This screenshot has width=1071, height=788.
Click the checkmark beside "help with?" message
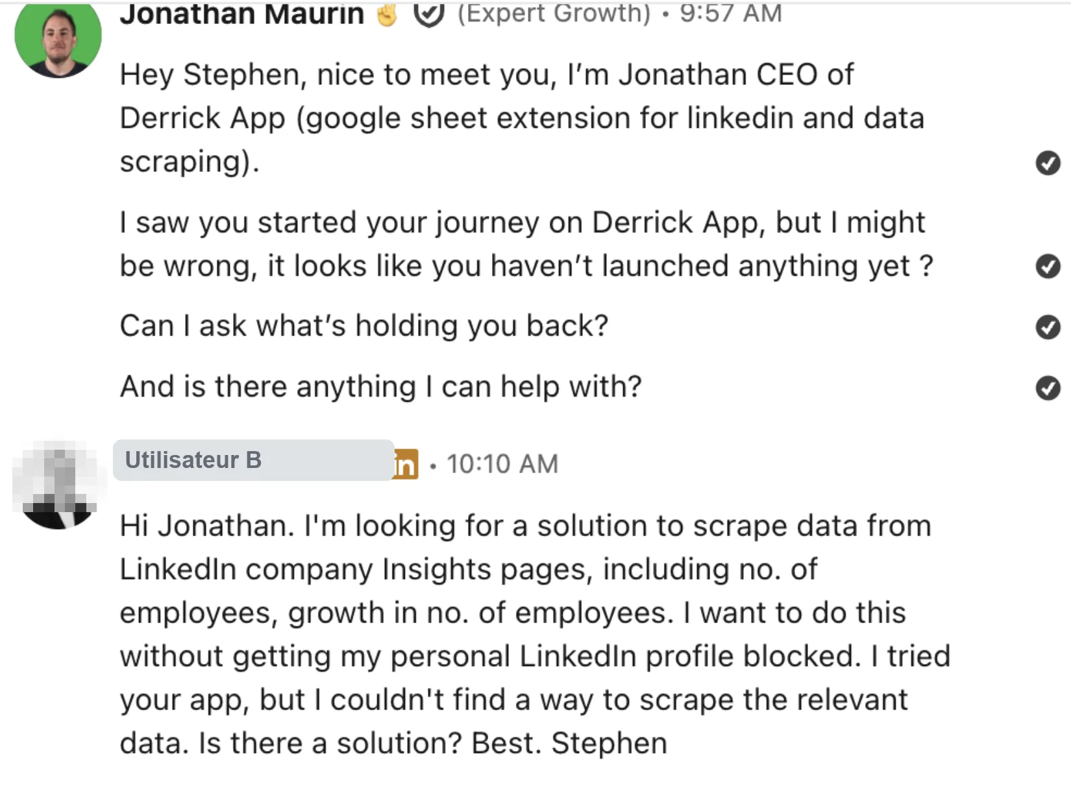tap(1048, 388)
